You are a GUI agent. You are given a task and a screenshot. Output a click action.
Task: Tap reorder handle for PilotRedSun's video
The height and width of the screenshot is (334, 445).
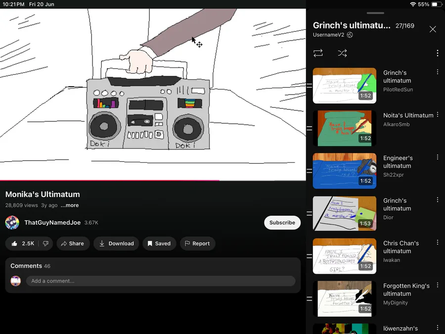pos(310,86)
